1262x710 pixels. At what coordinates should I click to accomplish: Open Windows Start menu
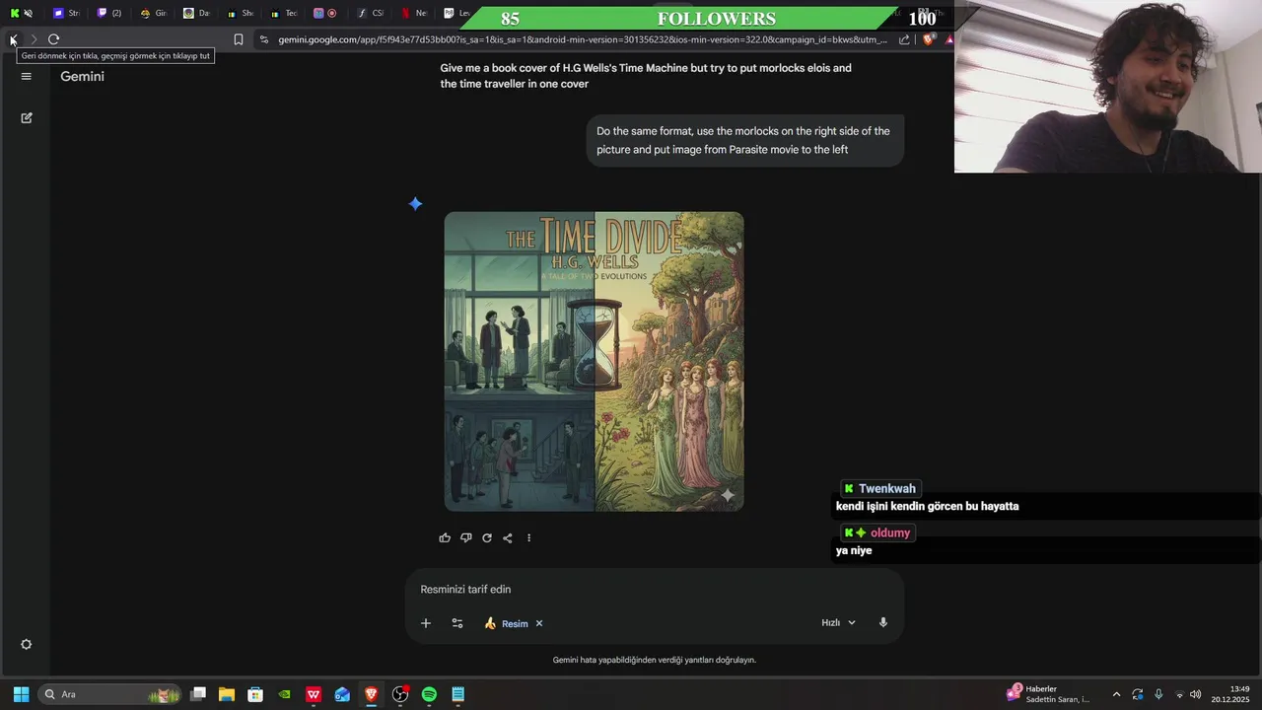point(21,694)
